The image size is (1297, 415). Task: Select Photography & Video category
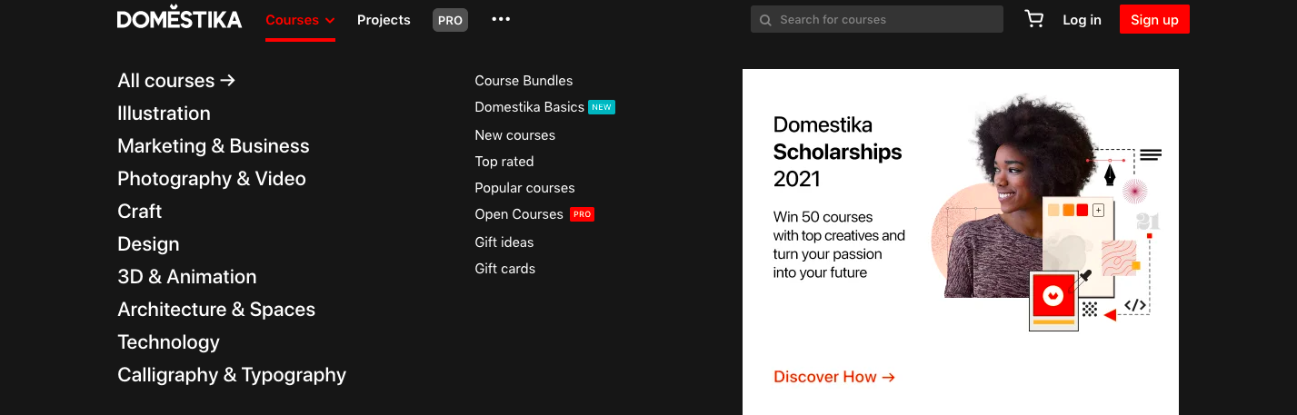pos(212,179)
